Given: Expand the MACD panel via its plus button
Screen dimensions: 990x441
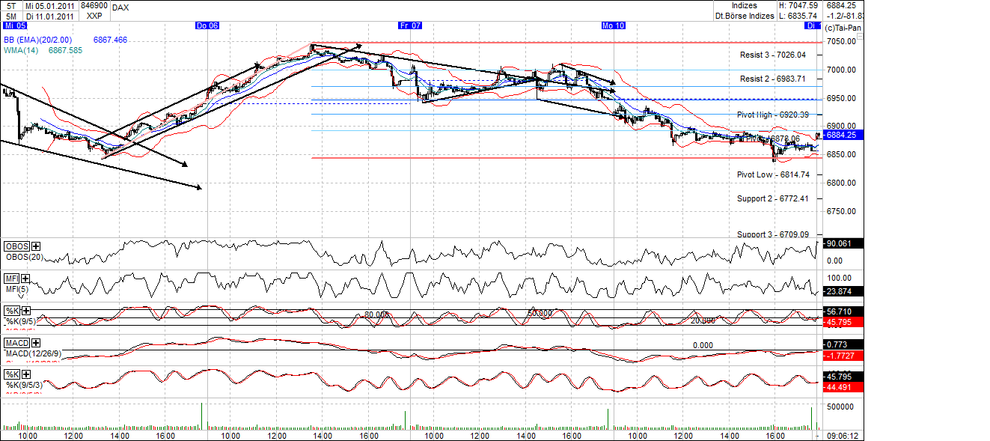Looking at the screenshot, I should tap(35, 342).
